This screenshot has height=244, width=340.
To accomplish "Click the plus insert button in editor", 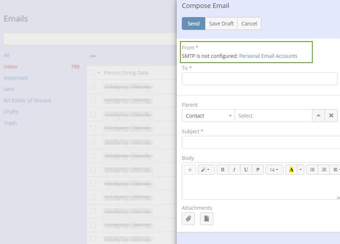I will click(x=190, y=170).
